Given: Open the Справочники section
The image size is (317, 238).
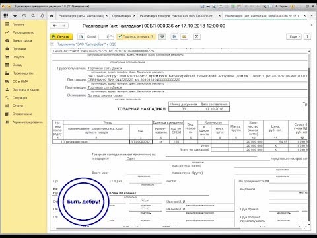Looking at the screenshot, I should coord(22,114).
